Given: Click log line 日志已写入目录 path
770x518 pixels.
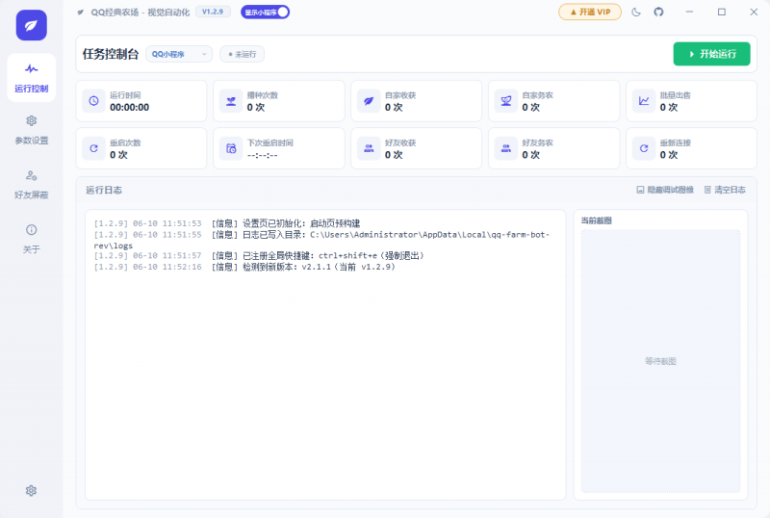Looking at the screenshot, I should click(x=321, y=240).
